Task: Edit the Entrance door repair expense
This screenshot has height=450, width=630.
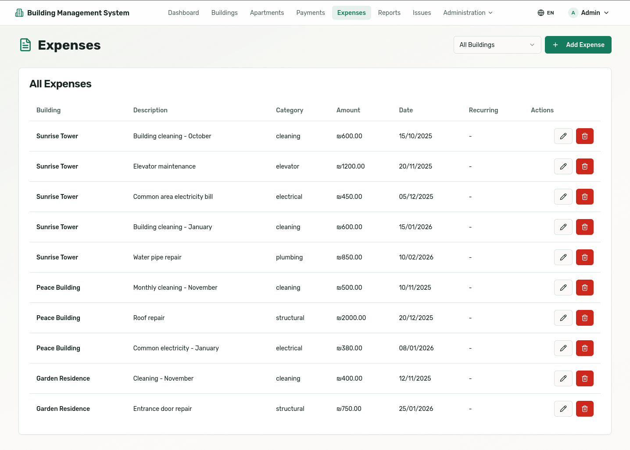Action: (x=563, y=409)
